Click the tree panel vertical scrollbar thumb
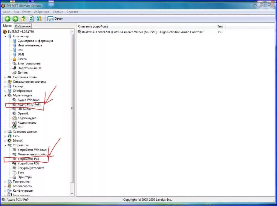Image resolution: width=277 pixels, height=206 pixels. click(72, 108)
